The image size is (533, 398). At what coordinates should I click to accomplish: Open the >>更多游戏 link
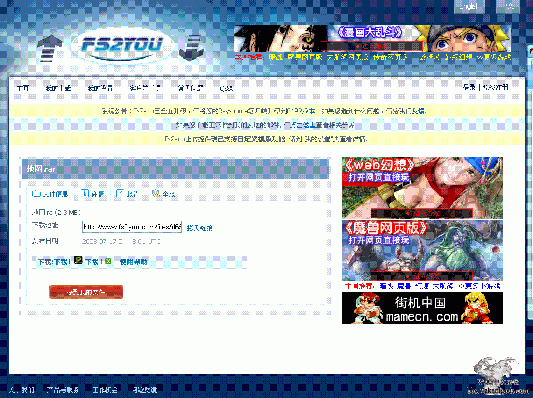pos(494,57)
